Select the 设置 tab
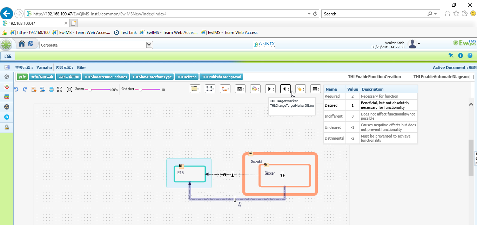 (8, 56)
